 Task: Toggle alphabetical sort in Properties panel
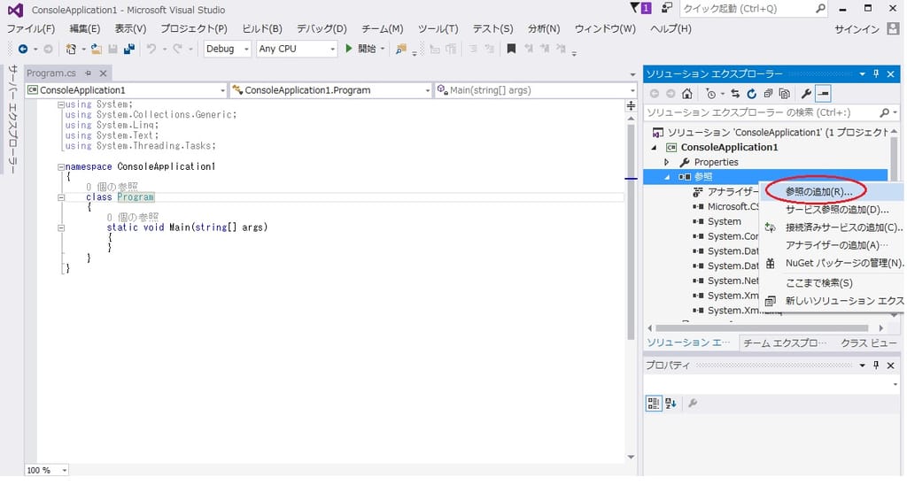[x=671, y=403]
